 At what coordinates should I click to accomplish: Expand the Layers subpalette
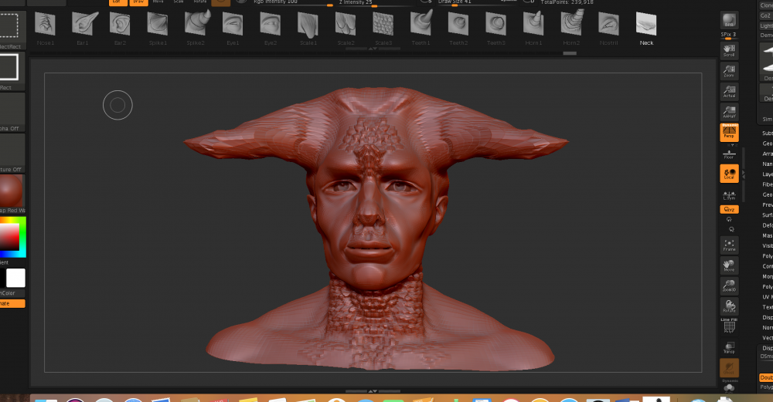point(767,174)
